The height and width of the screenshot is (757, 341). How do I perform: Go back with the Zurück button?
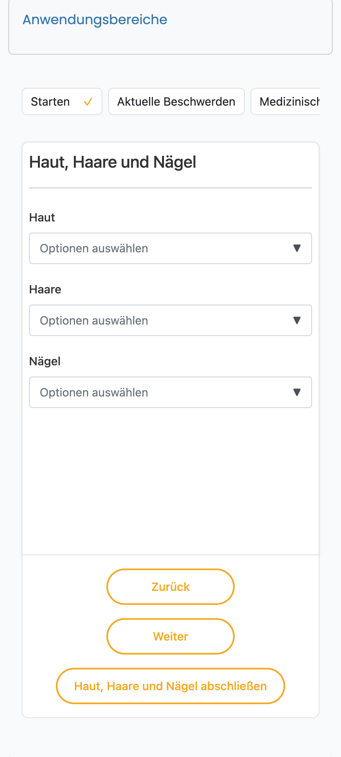tap(170, 587)
